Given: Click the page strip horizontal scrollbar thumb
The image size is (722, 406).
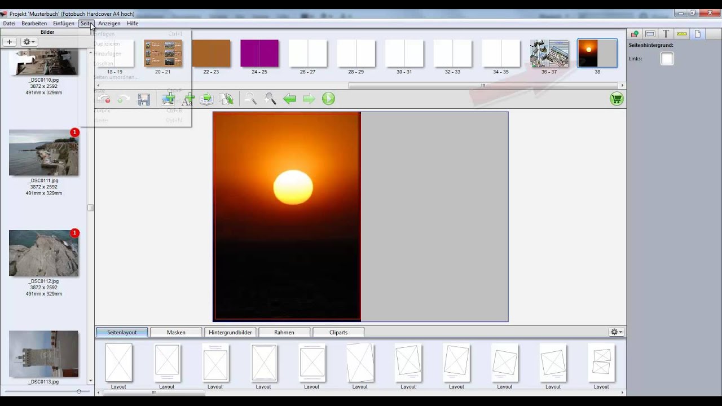Looking at the screenshot, I should 483,86.
